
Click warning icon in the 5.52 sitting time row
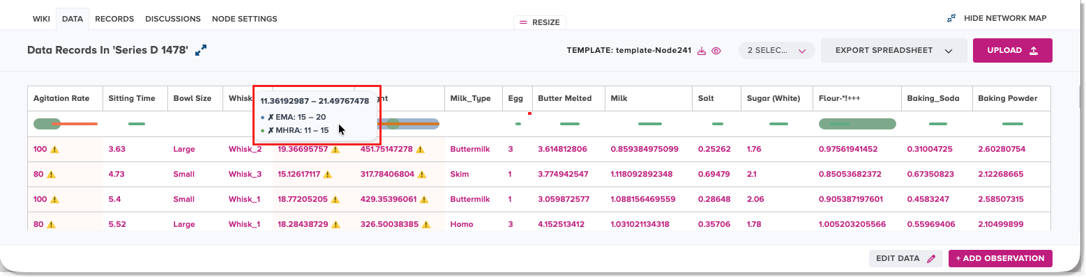[x=50, y=224]
